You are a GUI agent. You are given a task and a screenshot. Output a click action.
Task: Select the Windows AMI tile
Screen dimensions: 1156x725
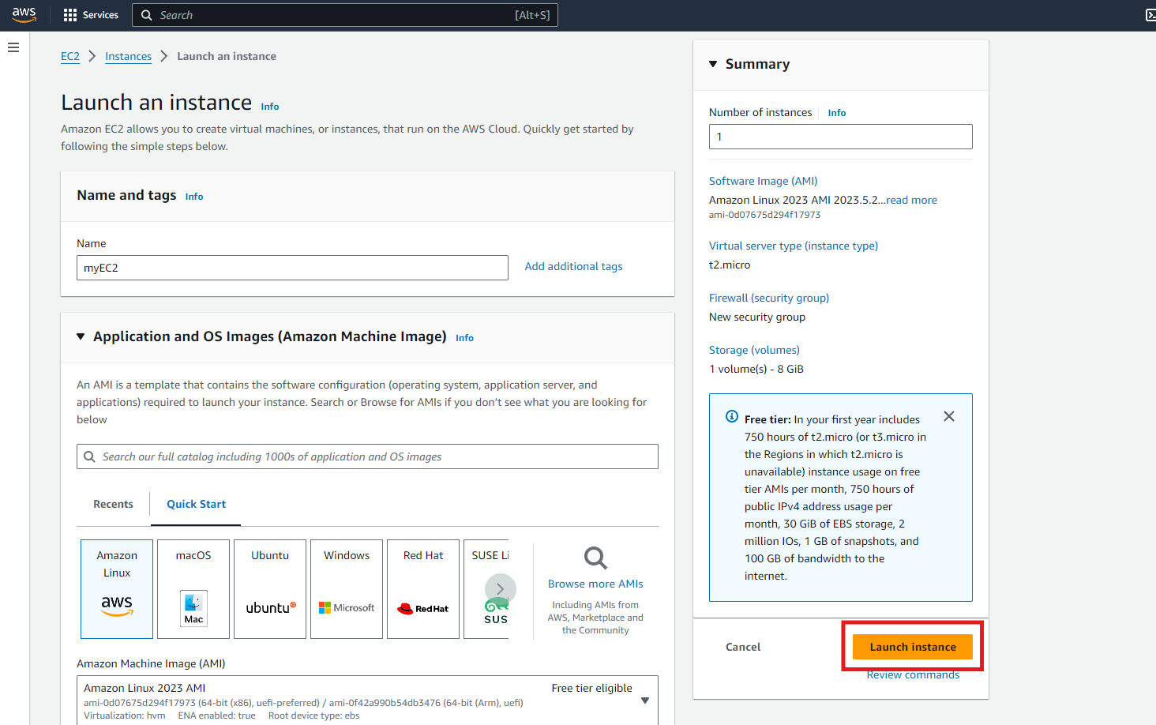[347, 589]
